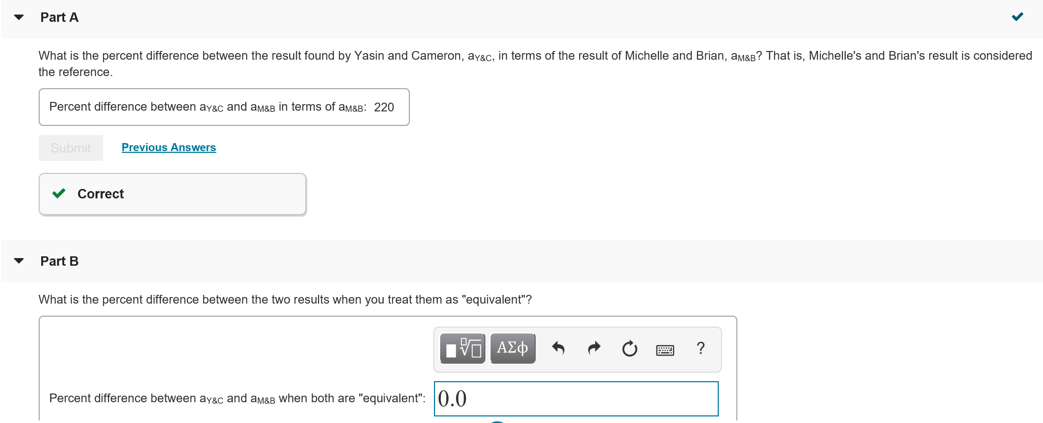Open the math templates (square root) tool

pos(462,348)
